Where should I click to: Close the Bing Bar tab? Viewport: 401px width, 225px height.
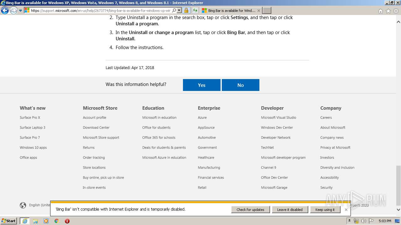point(258,11)
